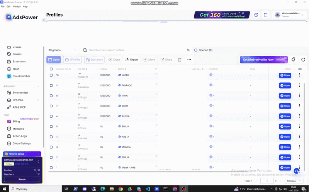Click the update sync icon in header
The image size is (309, 192).
point(256,15)
